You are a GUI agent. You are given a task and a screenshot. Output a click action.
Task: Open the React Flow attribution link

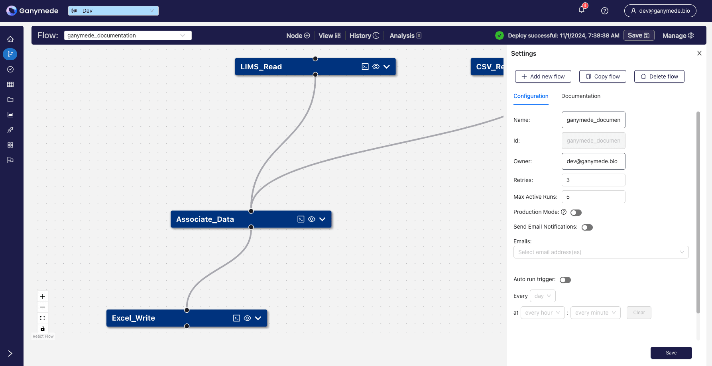coord(43,337)
